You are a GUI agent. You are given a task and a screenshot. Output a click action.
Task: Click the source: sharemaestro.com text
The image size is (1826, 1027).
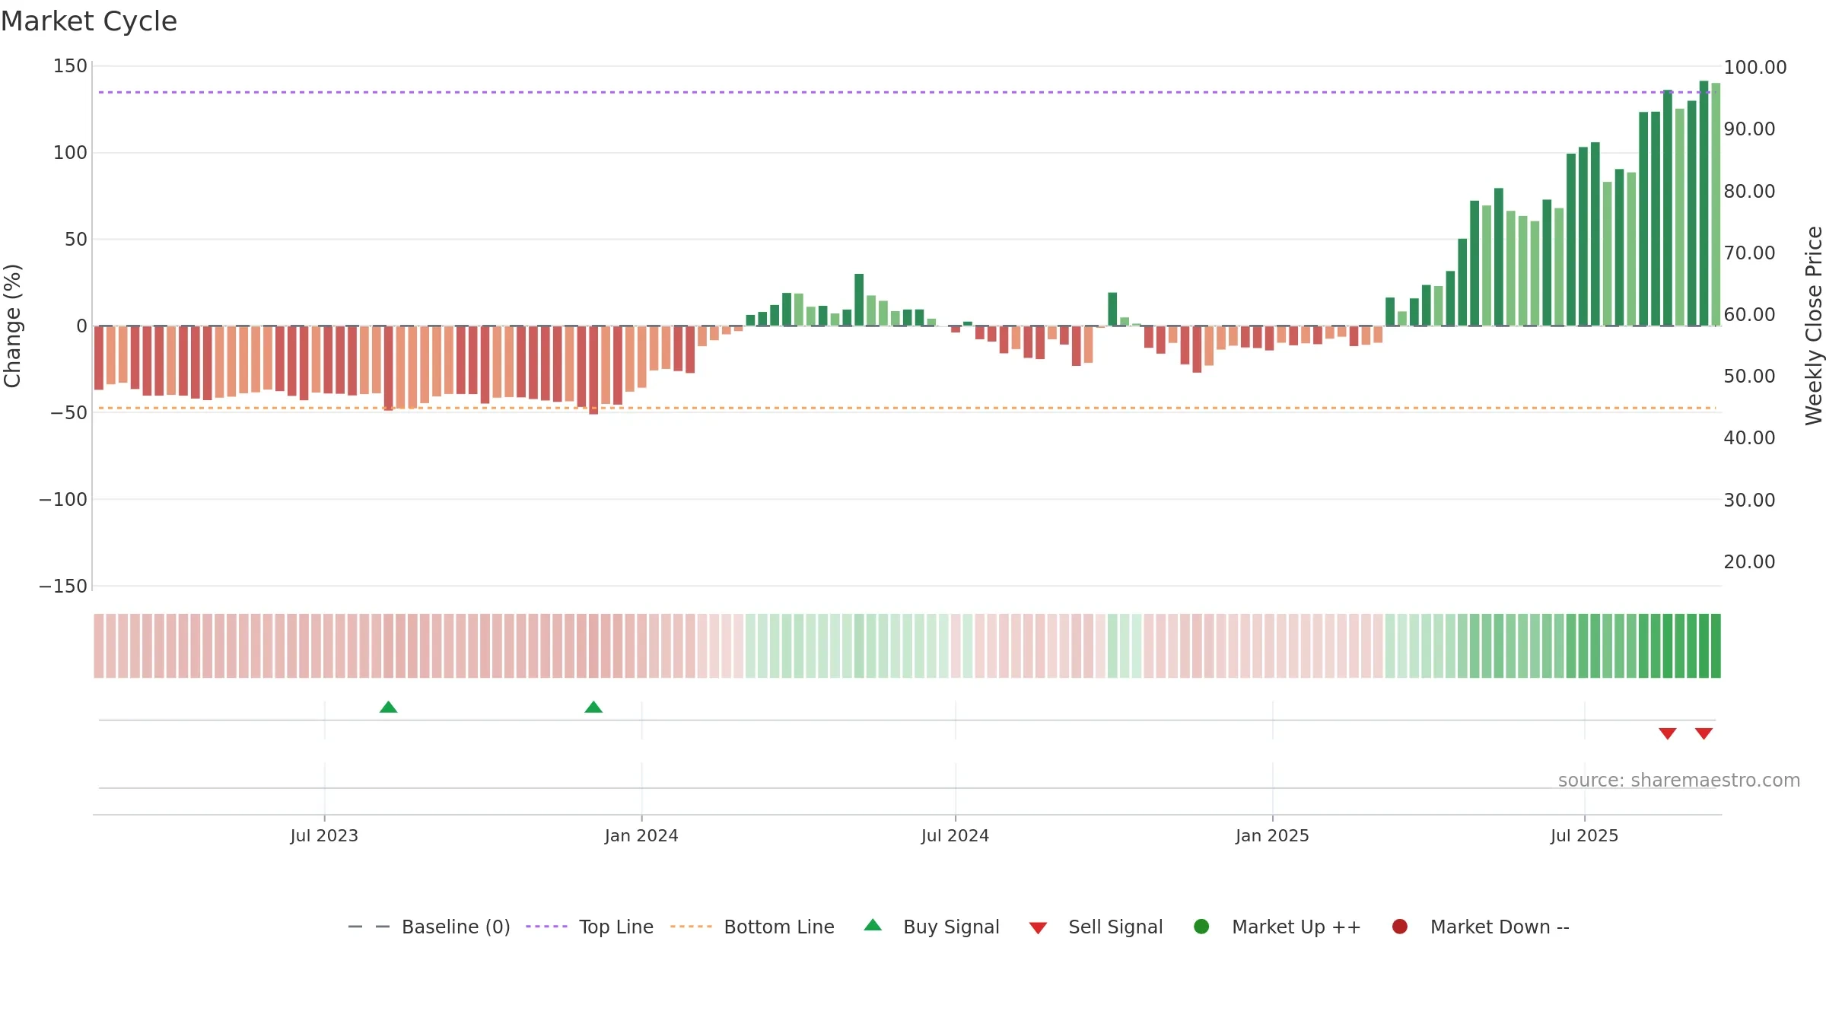point(1679,781)
